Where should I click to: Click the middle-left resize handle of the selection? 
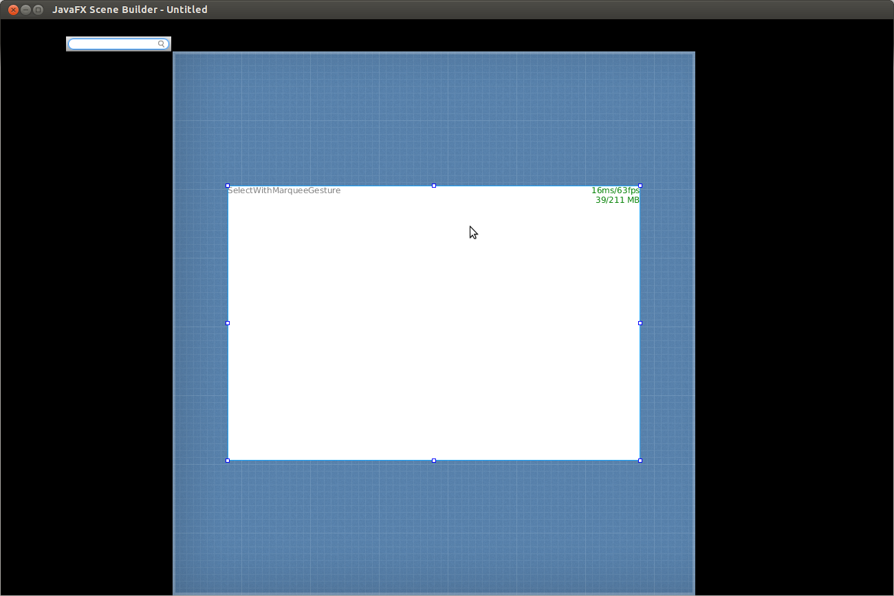click(x=228, y=323)
